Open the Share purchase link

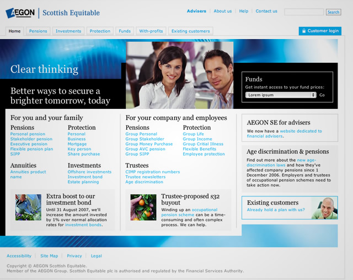click(x=84, y=154)
